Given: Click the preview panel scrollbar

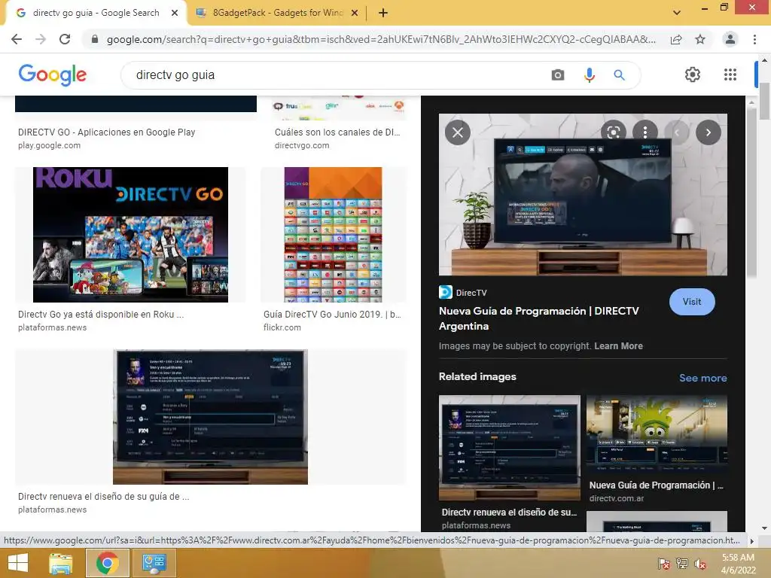Looking at the screenshot, I should [x=751, y=192].
